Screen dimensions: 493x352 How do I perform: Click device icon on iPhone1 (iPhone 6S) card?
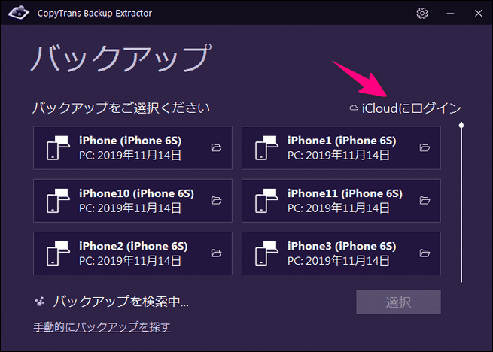point(266,147)
